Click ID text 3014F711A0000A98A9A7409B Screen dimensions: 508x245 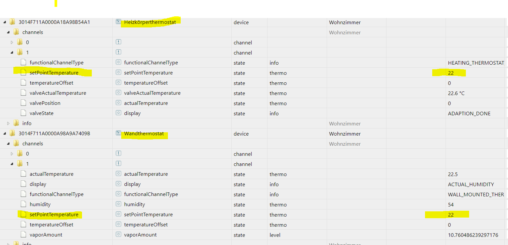tap(54, 134)
